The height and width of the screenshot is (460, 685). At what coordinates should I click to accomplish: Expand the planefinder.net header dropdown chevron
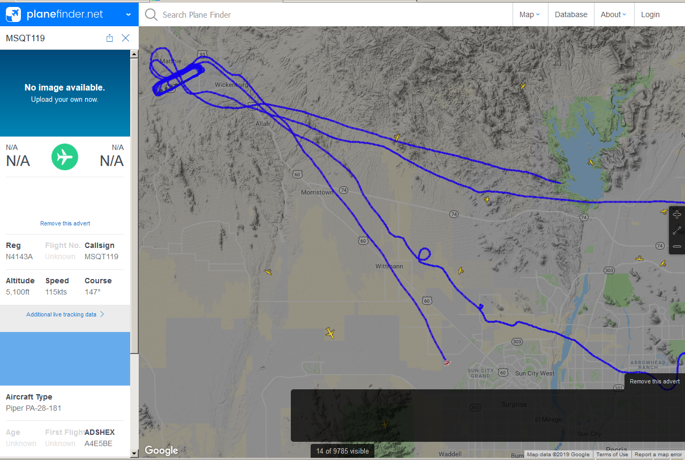tap(129, 15)
